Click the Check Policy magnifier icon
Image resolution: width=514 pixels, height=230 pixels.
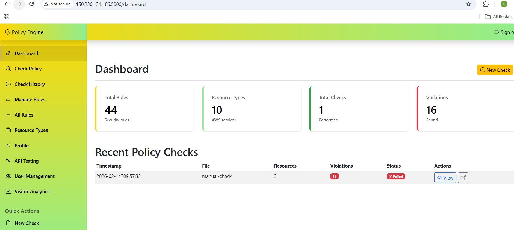(x=8, y=68)
